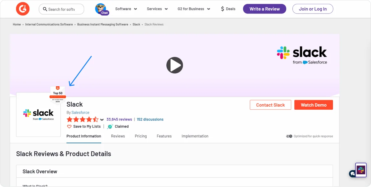
Task: Expand the Software menu
Action: 126,9
